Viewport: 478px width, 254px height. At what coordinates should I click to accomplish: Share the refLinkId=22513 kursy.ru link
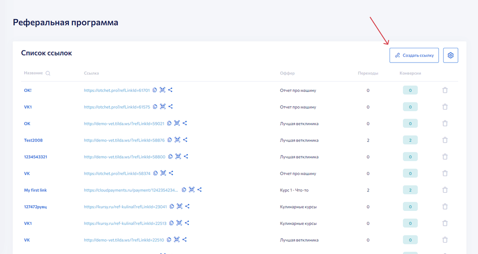pos(187,223)
